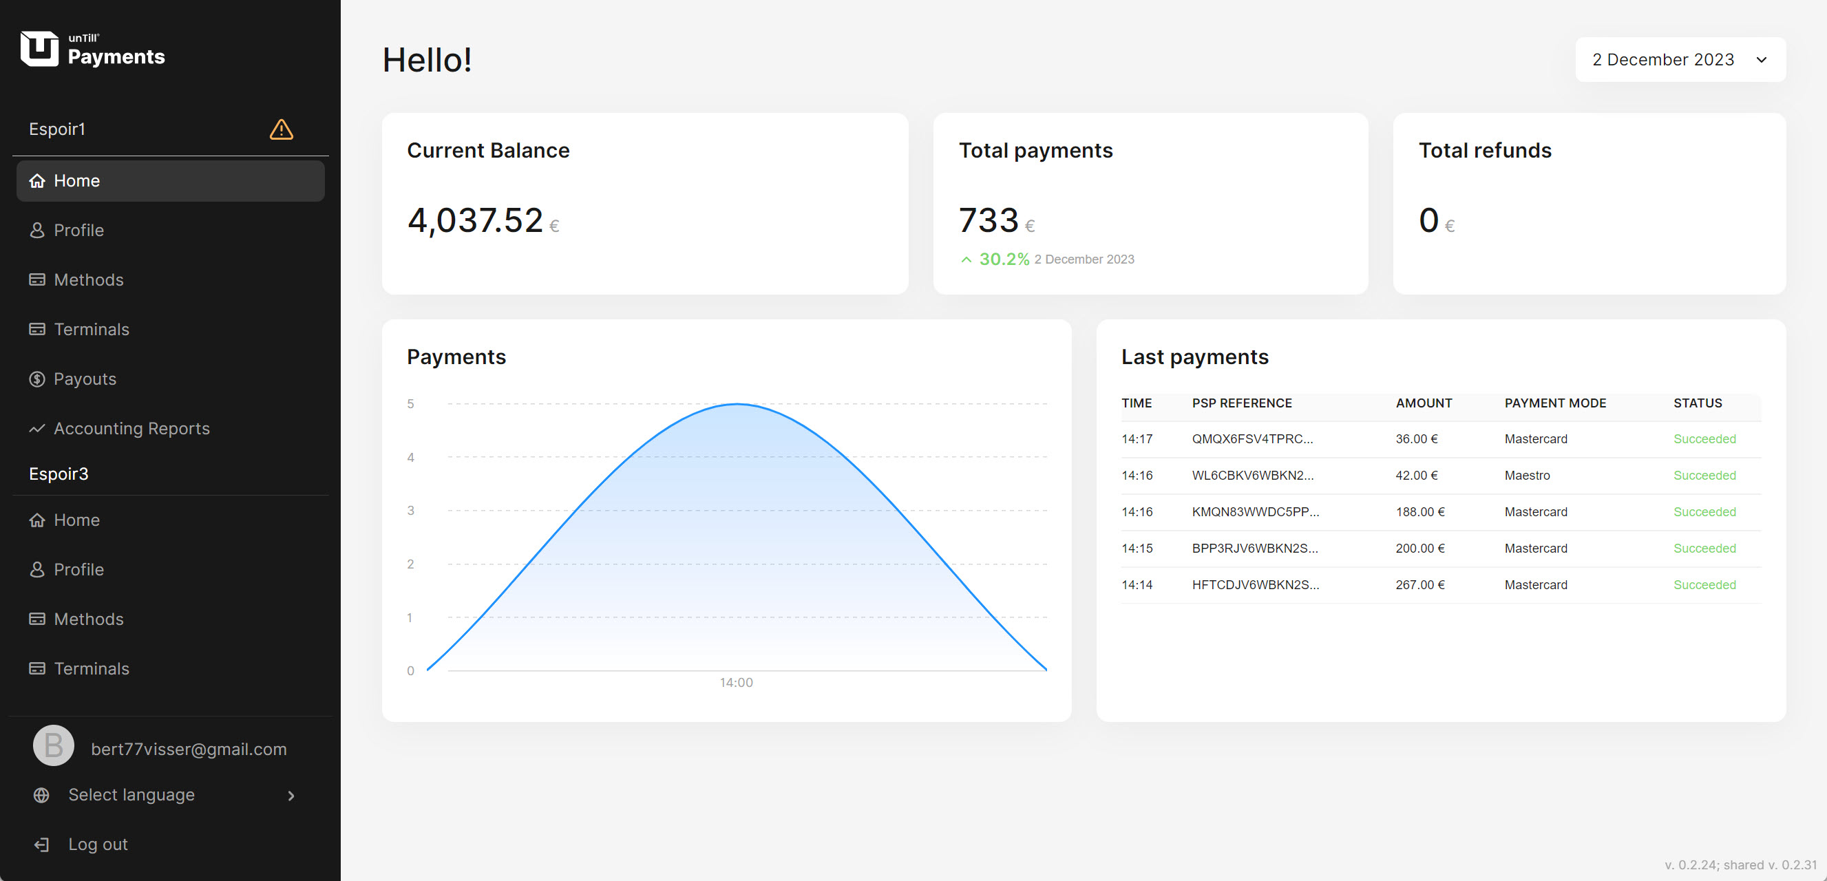This screenshot has width=1827, height=881.
Task: Click the 267.00 € Mastercard payment row
Action: [x=1439, y=585]
